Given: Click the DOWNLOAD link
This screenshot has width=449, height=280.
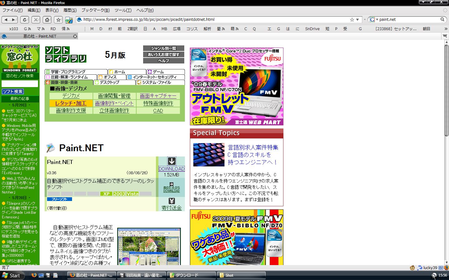Looking at the screenshot, I should [x=171, y=169].
